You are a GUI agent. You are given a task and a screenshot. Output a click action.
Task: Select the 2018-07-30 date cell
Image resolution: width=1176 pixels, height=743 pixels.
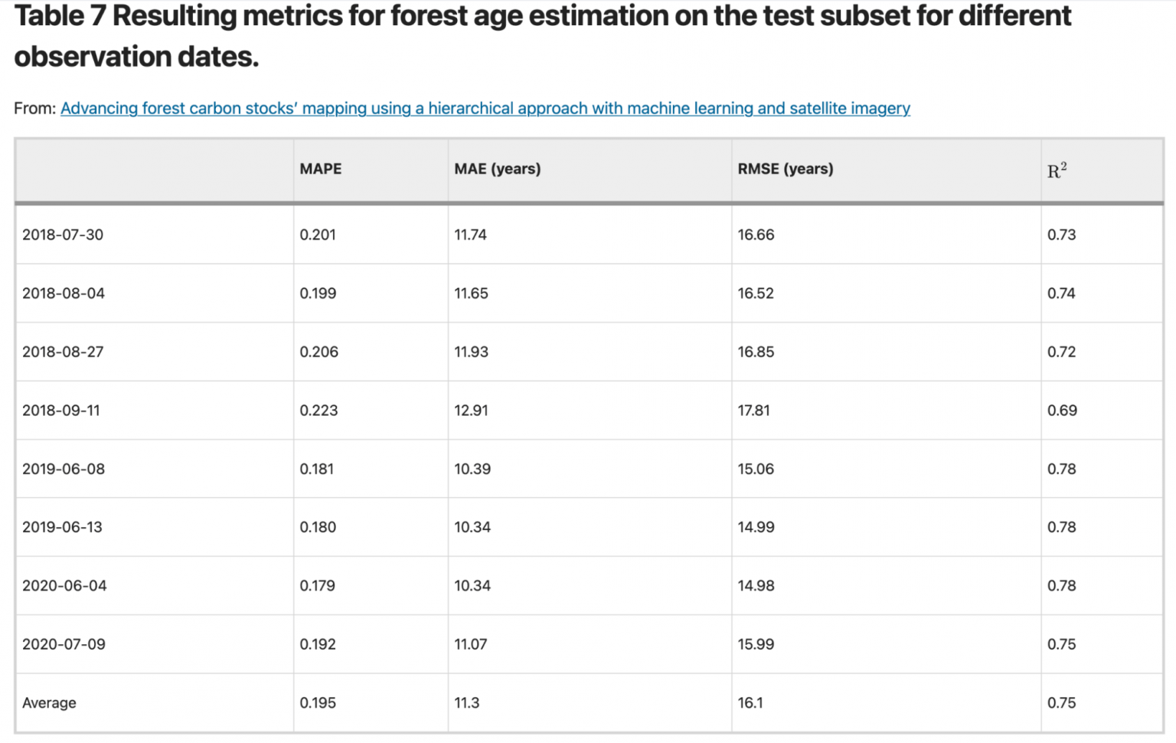pos(63,235)
